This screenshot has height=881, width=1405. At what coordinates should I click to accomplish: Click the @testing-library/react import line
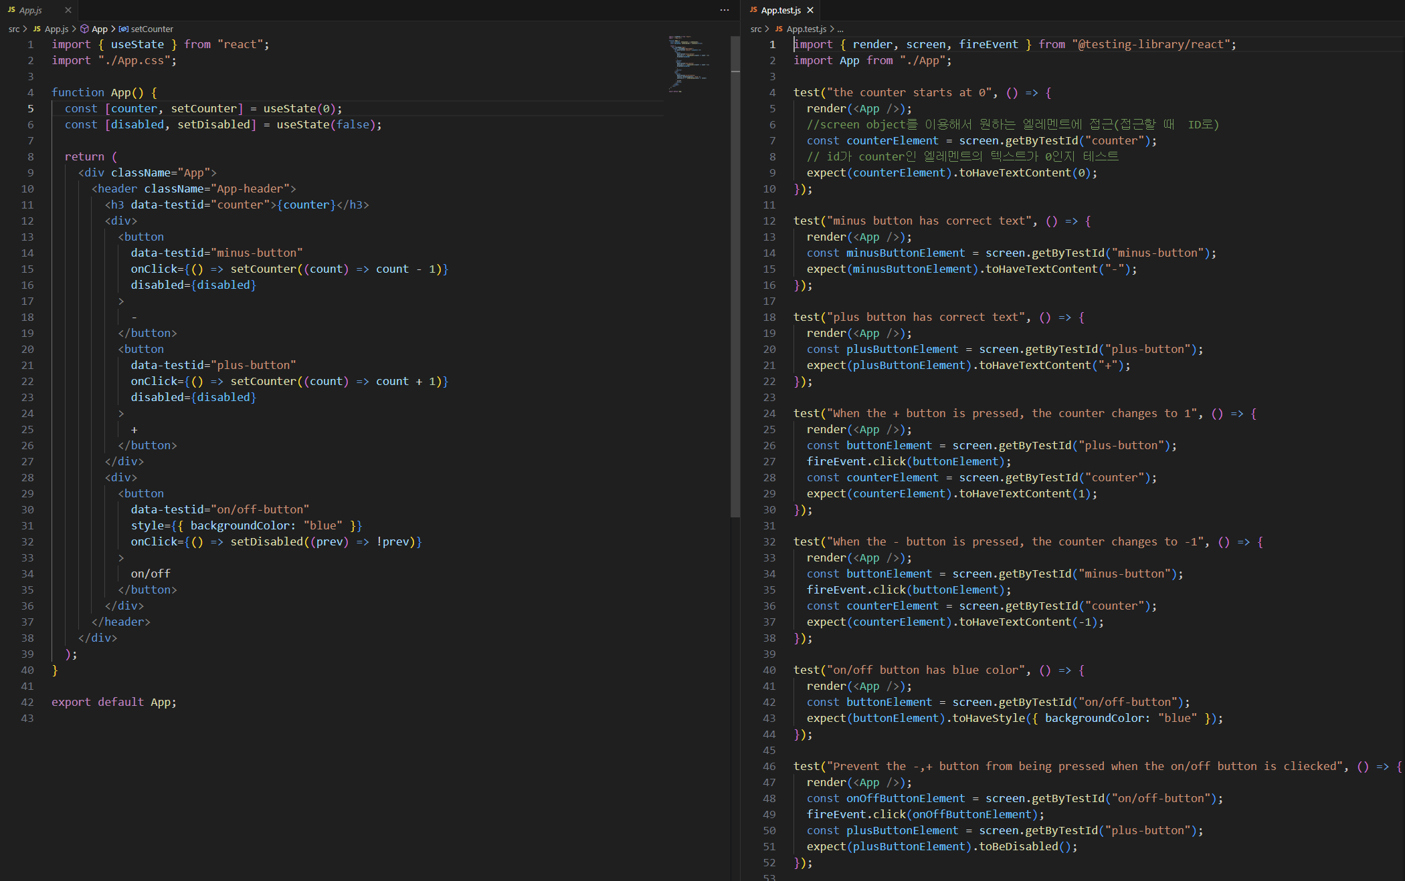pos(1015,44)
